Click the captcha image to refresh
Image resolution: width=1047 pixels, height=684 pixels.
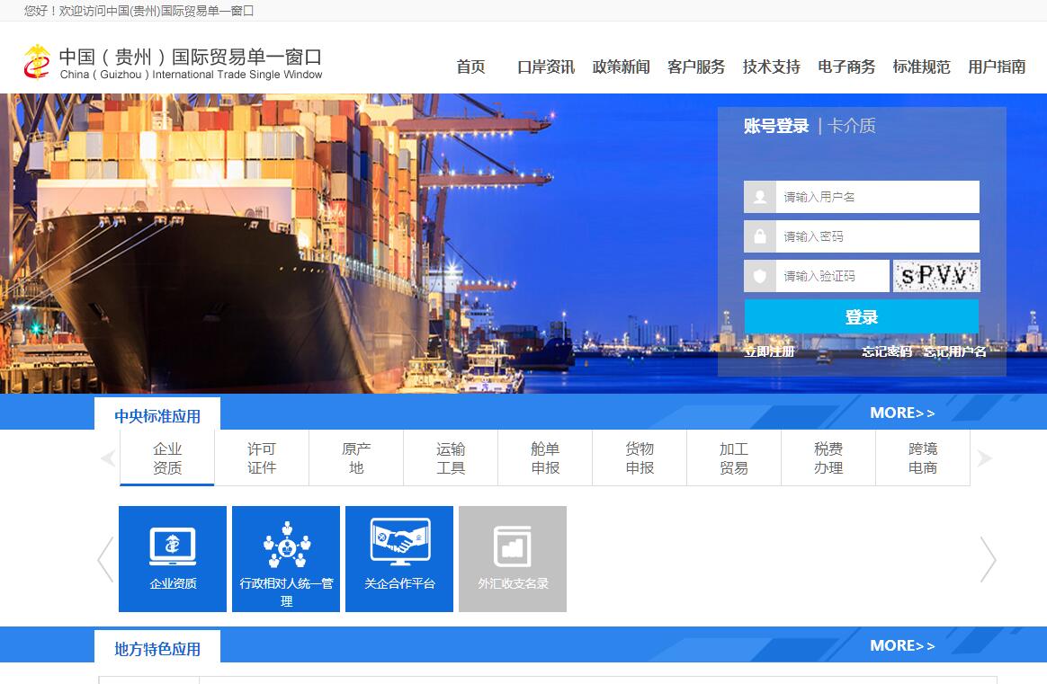935,276
